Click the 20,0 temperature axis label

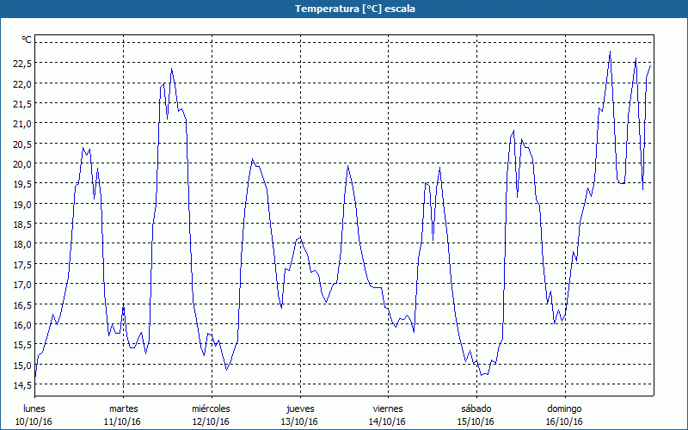(x=22, y=163)
